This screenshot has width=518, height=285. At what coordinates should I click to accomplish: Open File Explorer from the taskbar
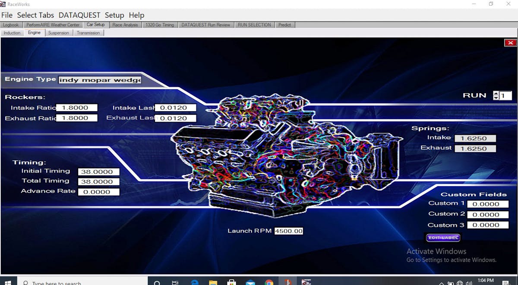coord(213,283)
